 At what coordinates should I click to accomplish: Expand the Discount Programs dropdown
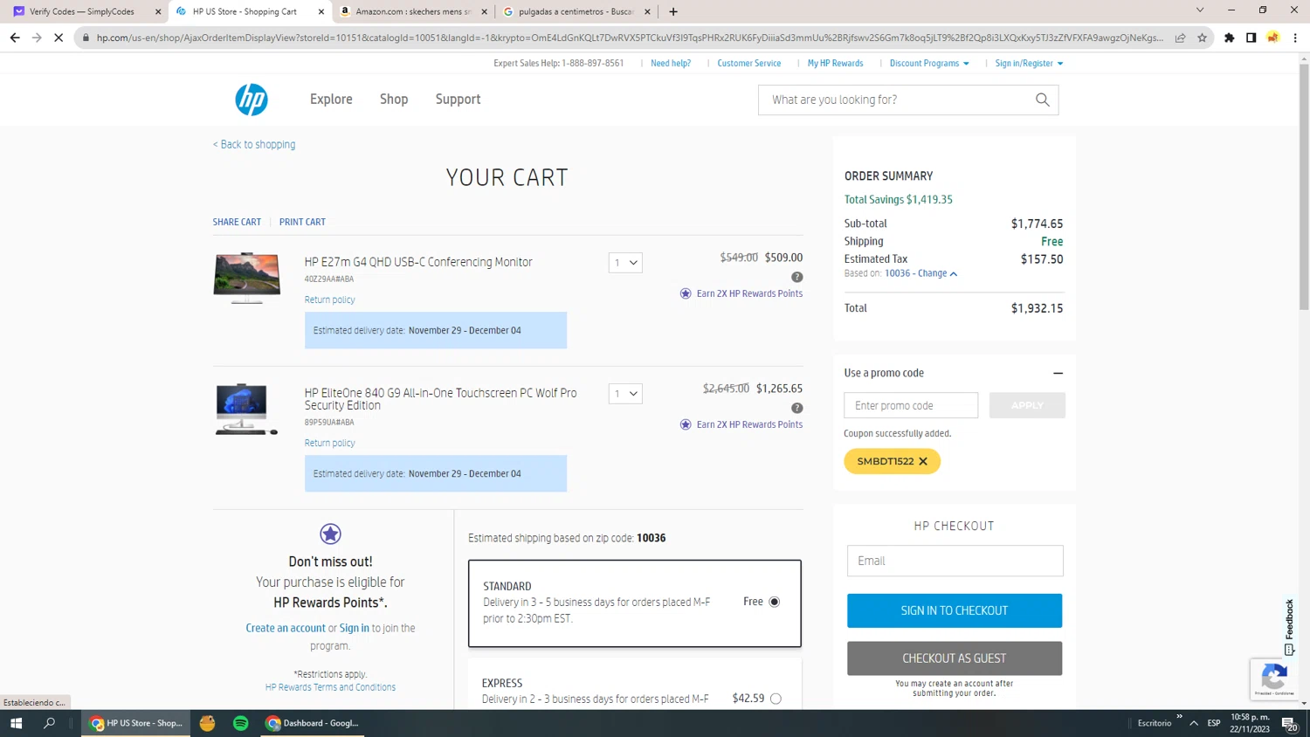(929, 64)
